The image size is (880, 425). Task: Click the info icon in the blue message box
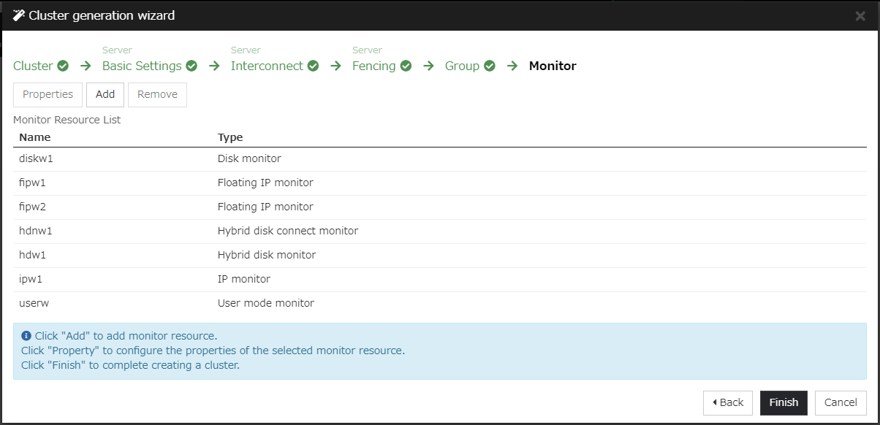26,335
